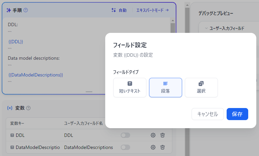
Task: Select the 選択 field type
Action: point(201,88)
